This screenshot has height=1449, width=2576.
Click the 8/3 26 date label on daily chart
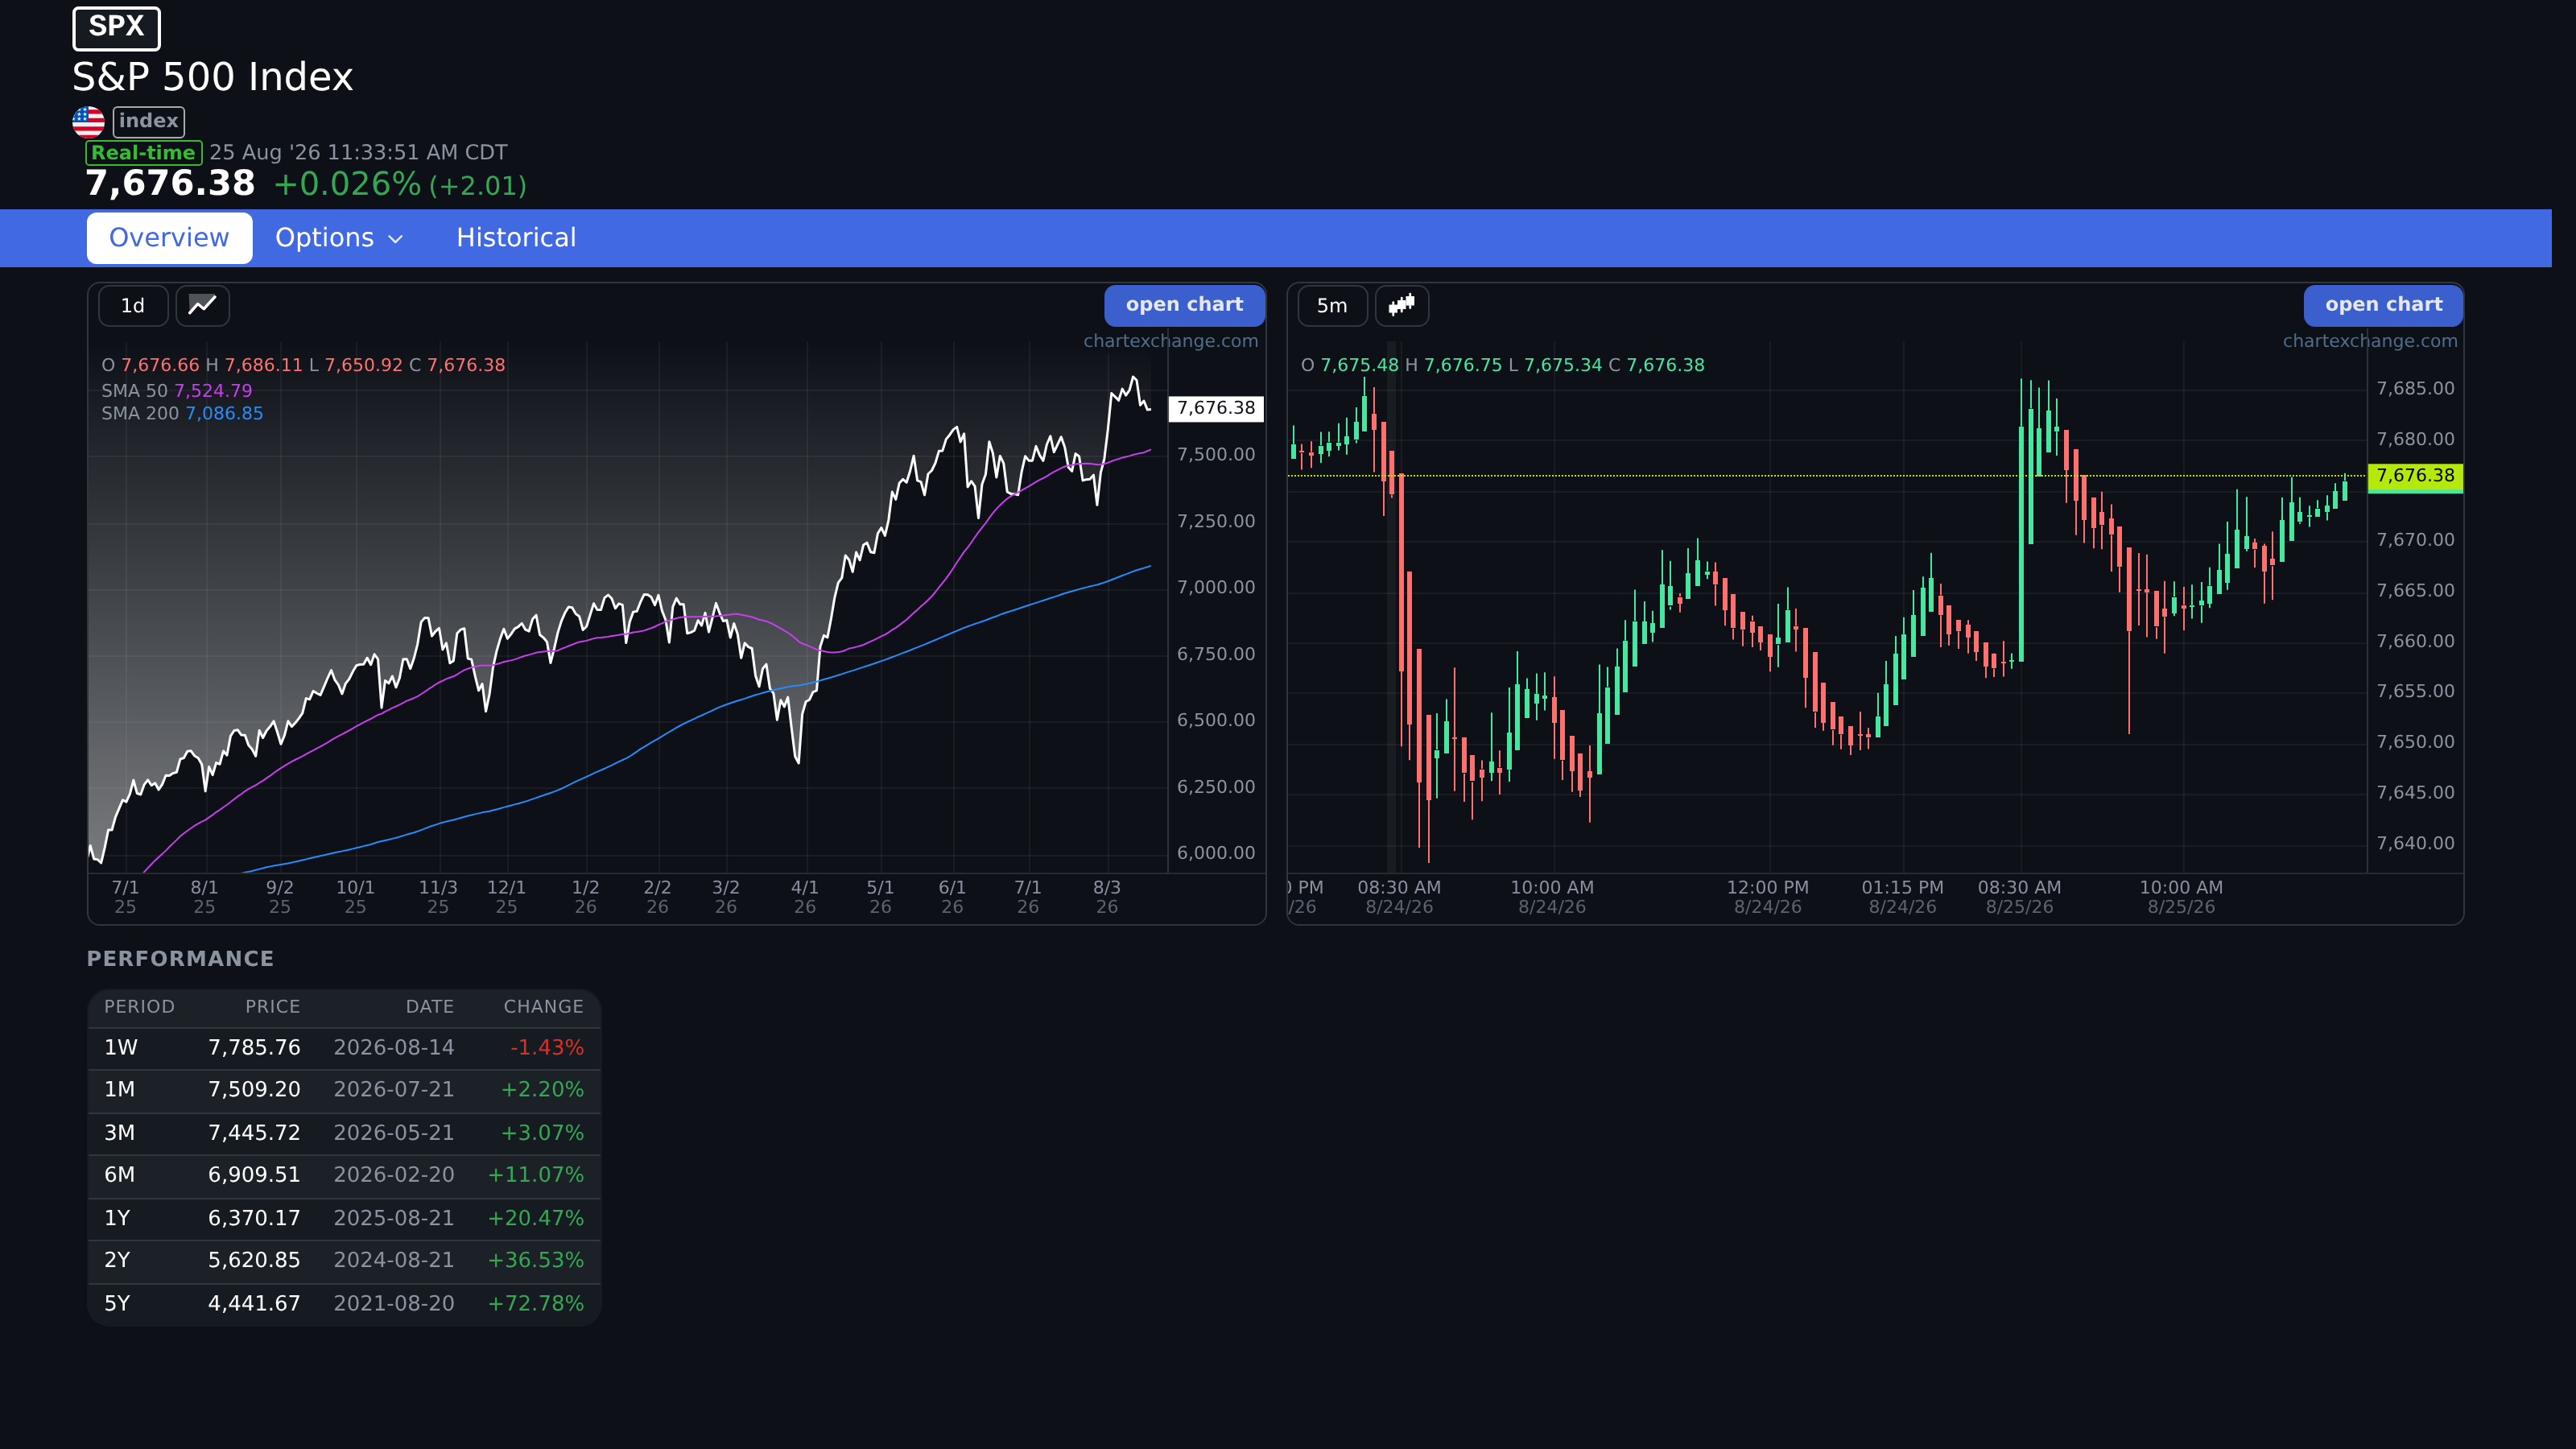click(1107, 897)
